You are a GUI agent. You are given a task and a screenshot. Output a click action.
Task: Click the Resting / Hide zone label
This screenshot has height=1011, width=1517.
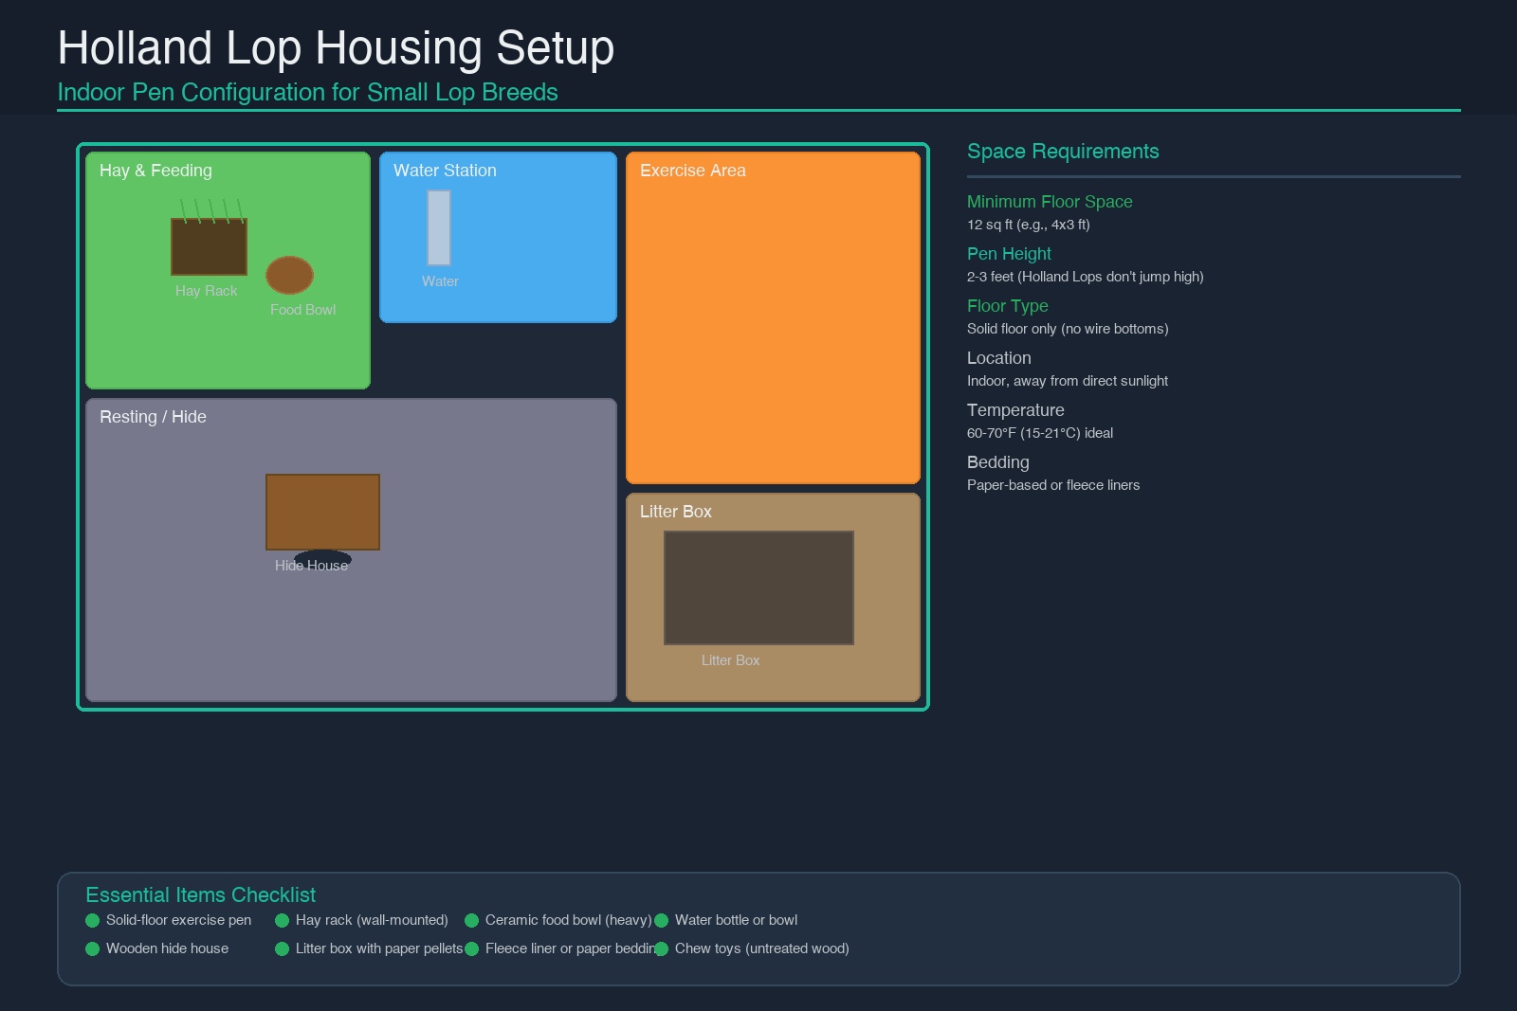153,417
